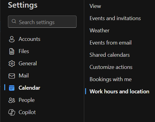Open Copilot settings

click(x=27, y=112)
